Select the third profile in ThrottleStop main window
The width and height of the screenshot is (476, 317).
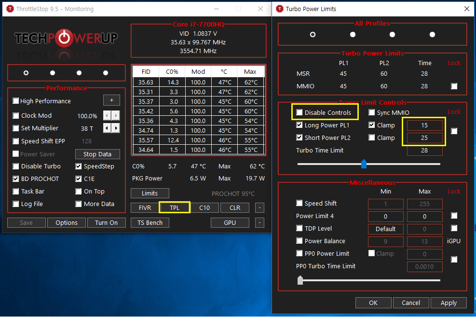click(x=79, y=73)
